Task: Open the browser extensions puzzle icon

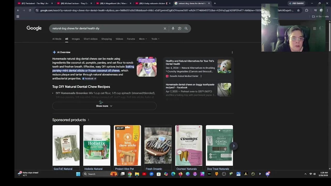Action: pyautogui.click(x=307, y=10)
